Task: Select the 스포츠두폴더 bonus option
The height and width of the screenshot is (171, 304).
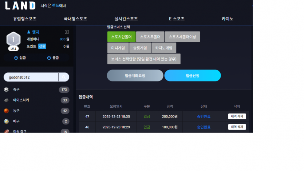Action: point(150,37)
